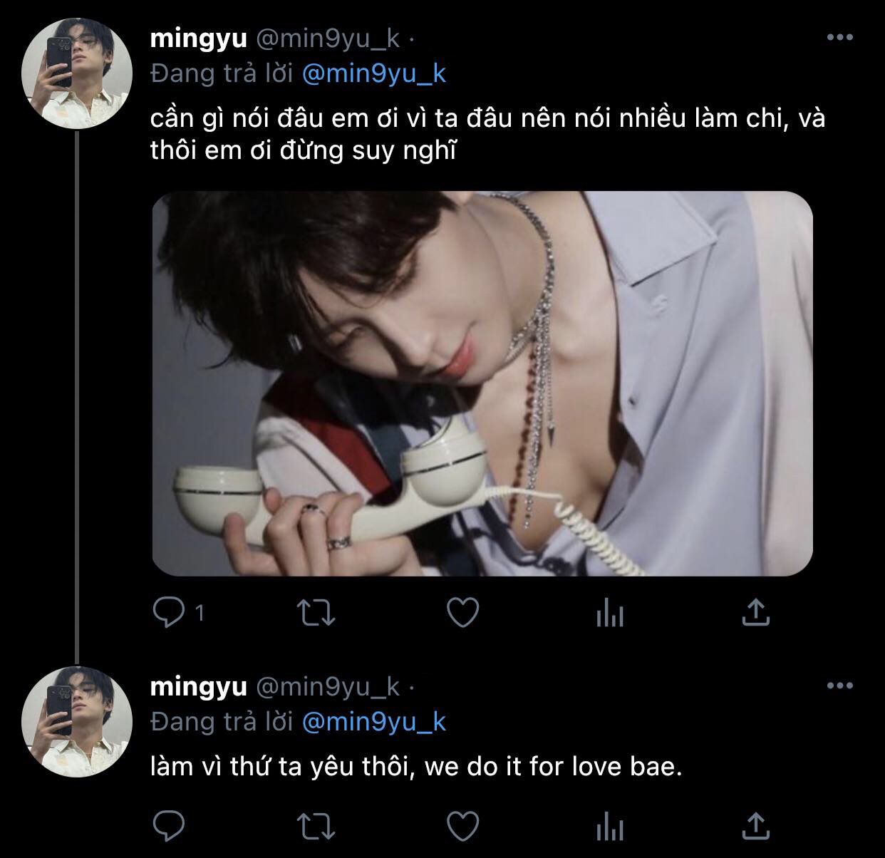
Task: Retweet the 'we do it for love bae' tweet
Action: (x=316, y=827)
